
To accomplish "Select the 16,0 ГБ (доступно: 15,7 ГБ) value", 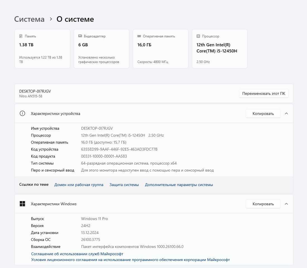I will click(x=103, y=142).
